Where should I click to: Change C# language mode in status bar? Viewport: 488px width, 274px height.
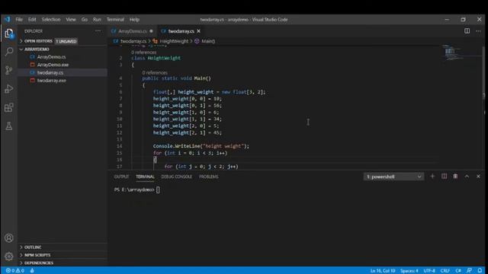(x=458, y=271)
